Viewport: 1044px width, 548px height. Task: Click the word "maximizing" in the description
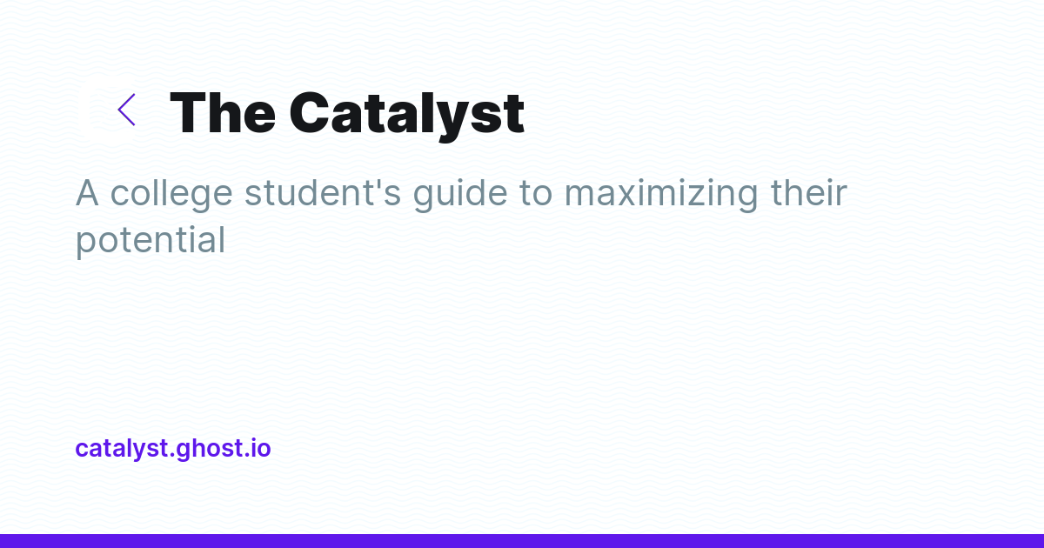pyautogui.click(x=661, y=194)
